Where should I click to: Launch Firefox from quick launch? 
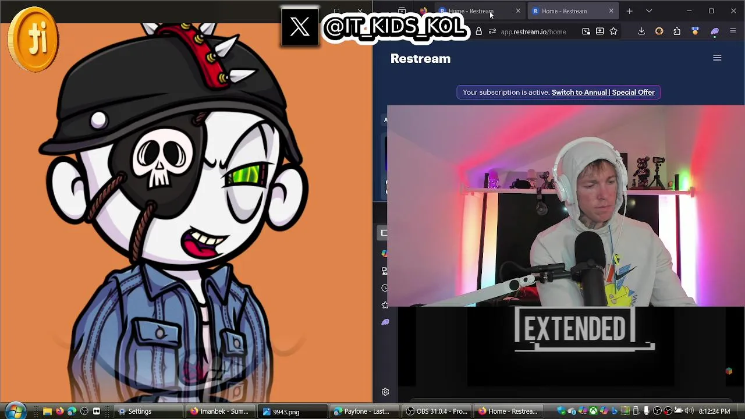point(59,411)
